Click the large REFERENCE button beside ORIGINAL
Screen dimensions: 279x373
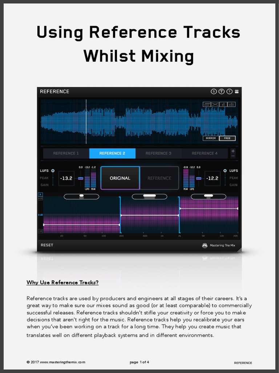click(x=159, y=178)
